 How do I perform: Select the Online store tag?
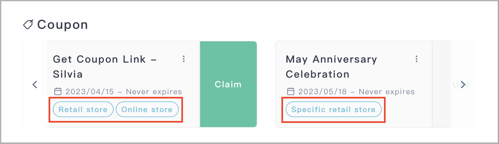point(147,110)
